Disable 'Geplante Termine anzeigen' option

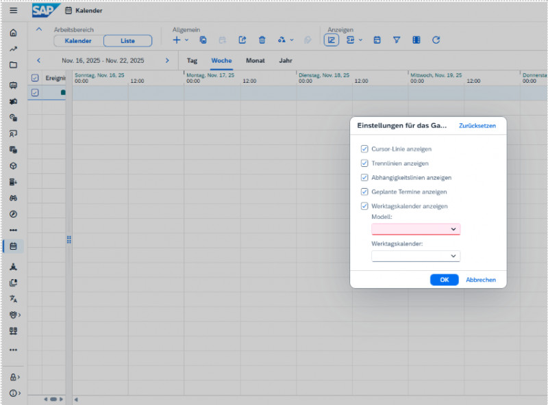(364, 192)
